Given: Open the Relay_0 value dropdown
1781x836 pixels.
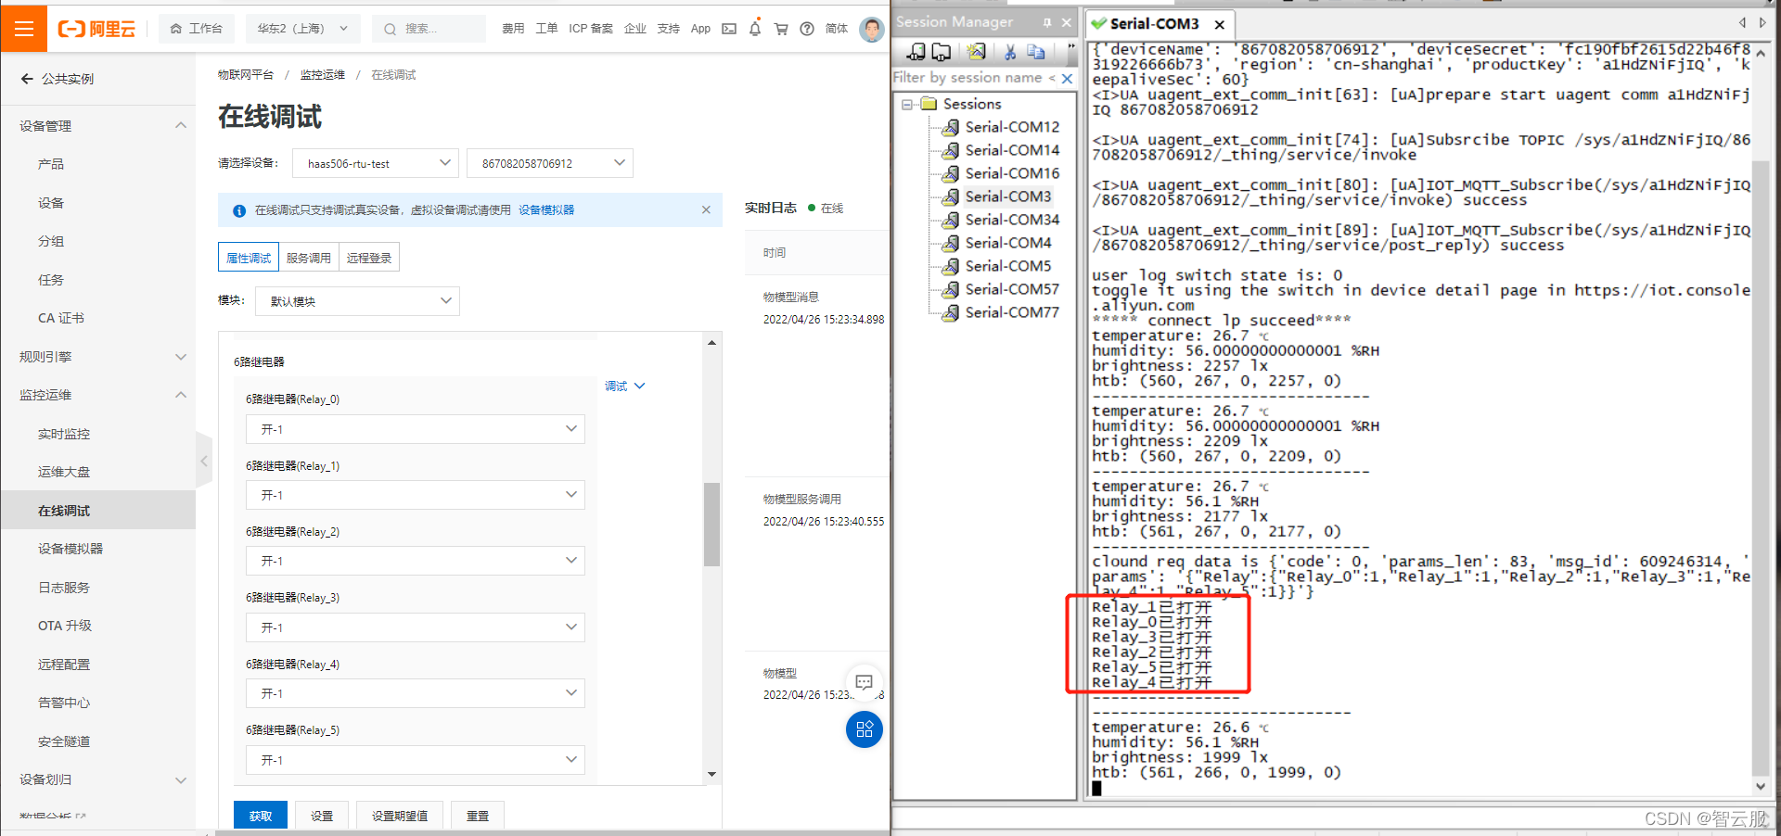Looking at the screenshot, I should pyautogui.click(x=415, y=429).
